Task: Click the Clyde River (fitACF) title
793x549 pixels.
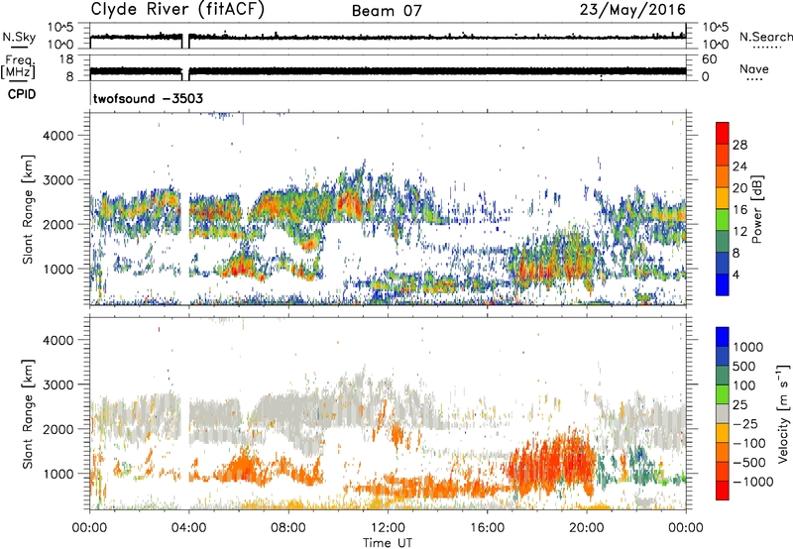Action: [x=177, y=9]
